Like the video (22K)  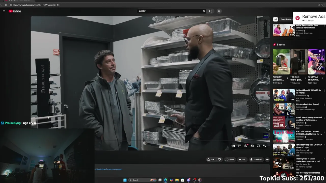pos(211,160)
